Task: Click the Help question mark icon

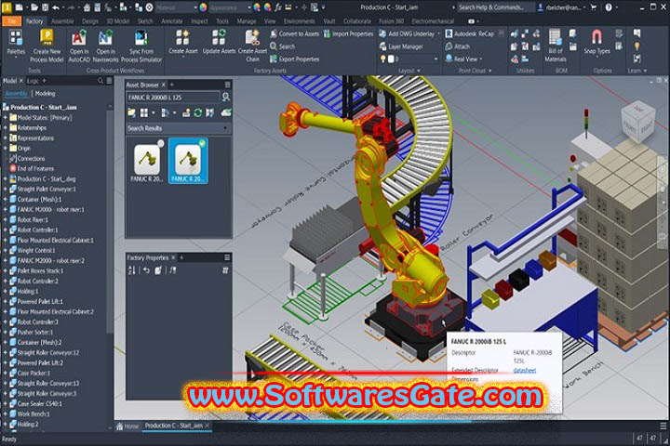Action: coord(609,7)
